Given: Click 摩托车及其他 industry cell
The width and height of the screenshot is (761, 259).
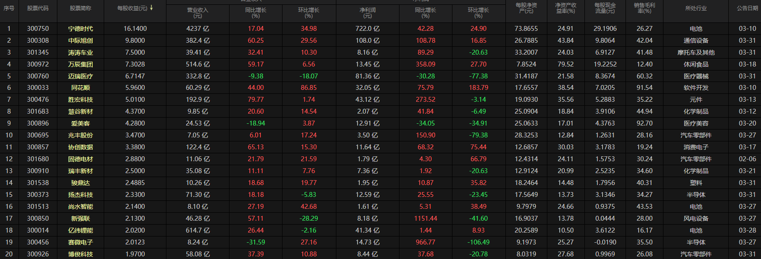Looking at the screenshot, I should click(696, 52).
